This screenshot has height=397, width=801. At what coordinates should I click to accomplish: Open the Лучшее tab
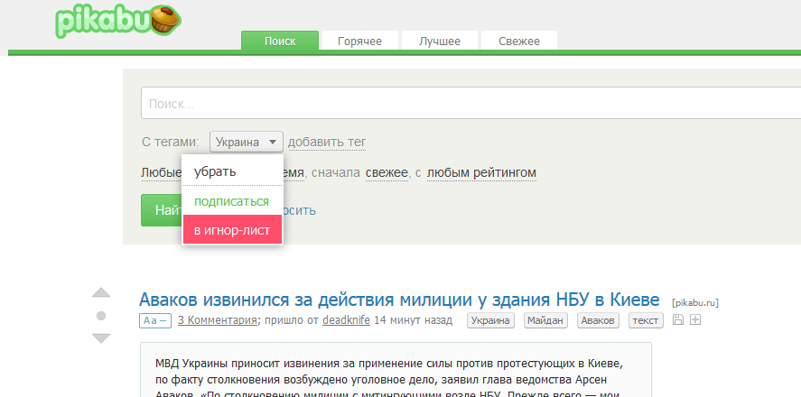tap(440, 42)
